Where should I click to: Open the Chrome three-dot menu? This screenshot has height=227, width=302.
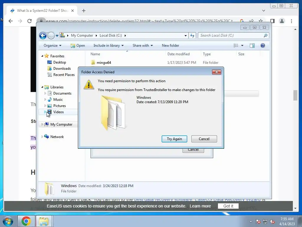(x=292, y=21)
